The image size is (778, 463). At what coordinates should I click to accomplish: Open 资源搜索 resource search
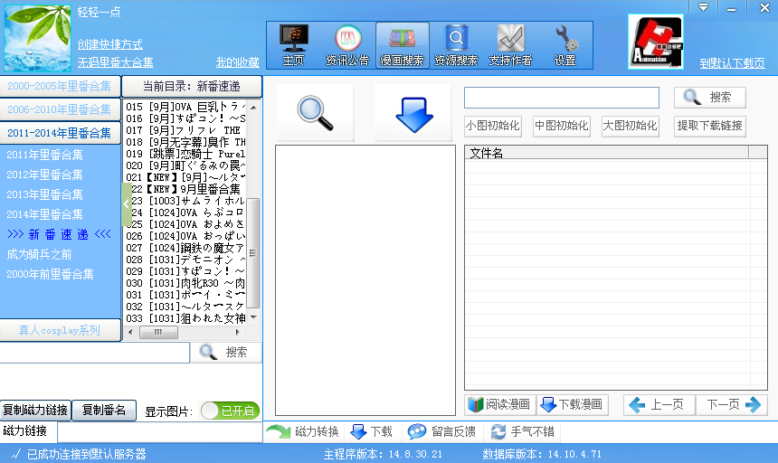tap(456, 45)
